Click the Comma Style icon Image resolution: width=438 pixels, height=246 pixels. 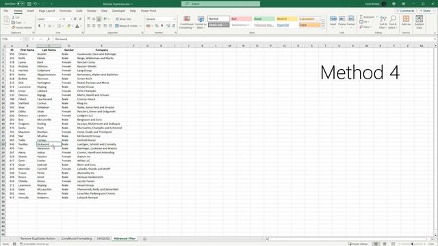click(x=162, y=26)
